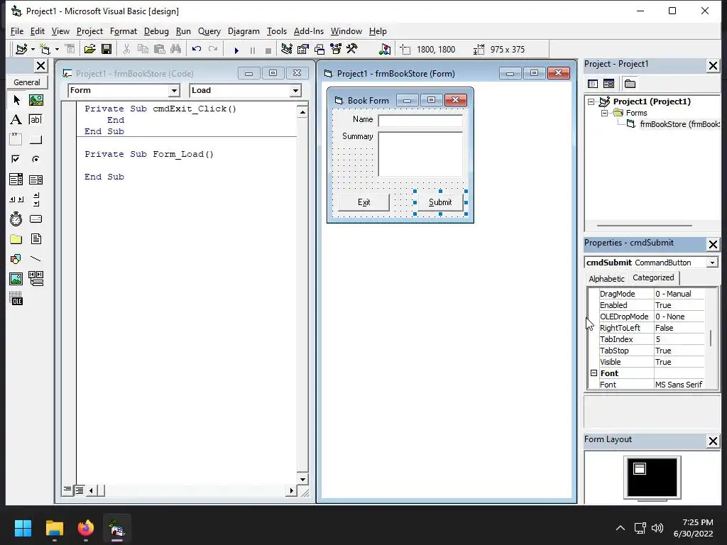Switch code window to Full Module View
The height and width of the screenshot is (545, 727).
[x=80, y=490]
